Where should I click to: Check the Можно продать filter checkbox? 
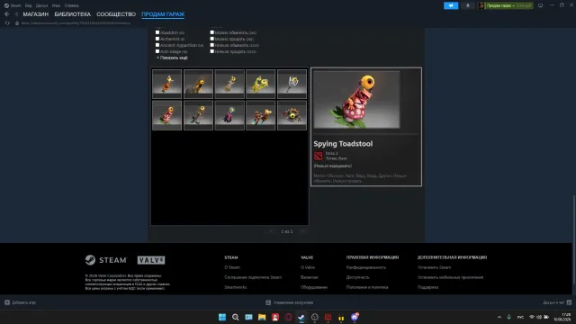212,39
